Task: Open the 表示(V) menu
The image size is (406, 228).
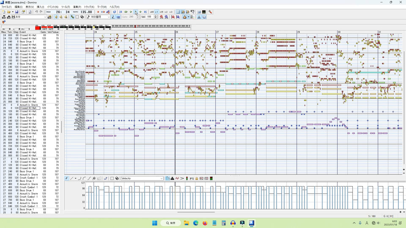Action: click(30, 7)
